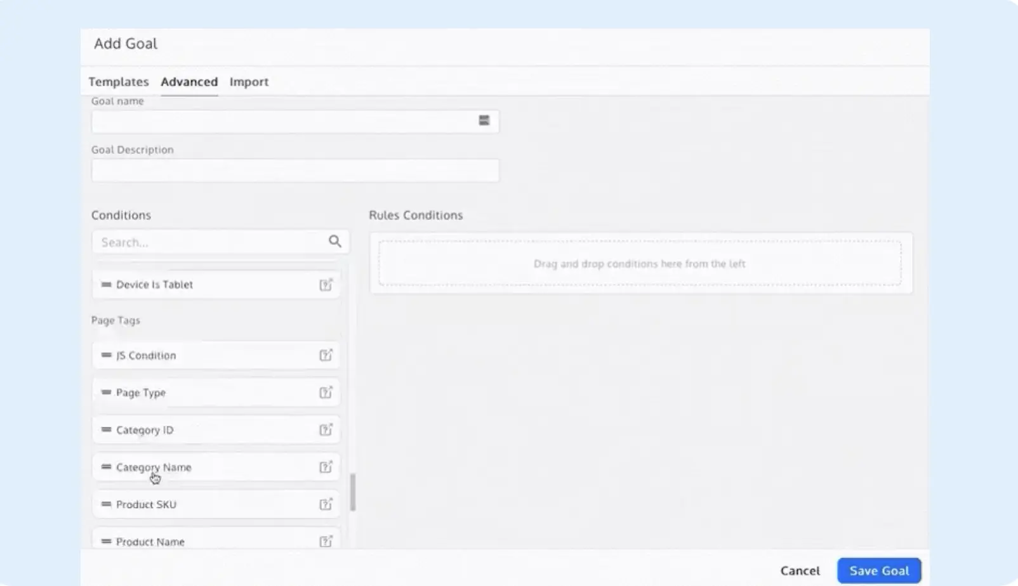The image size is (1018, 586).
Task: Open help icon for Product SKU
Action: coord(326,504)
